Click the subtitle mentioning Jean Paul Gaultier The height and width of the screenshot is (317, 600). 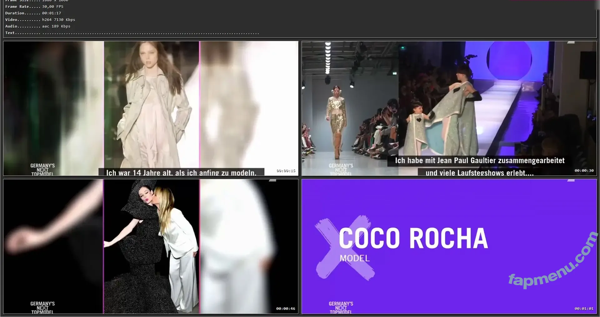coord(480,161)
